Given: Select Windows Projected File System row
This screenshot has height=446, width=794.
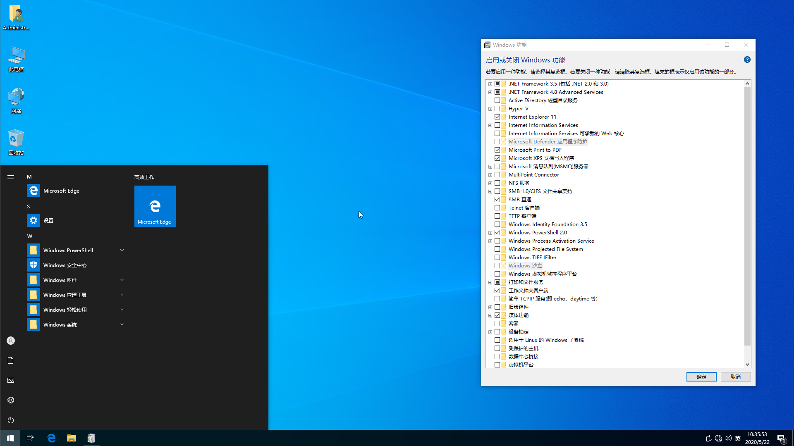Looking at the screenshot, I should pos(546,249).
